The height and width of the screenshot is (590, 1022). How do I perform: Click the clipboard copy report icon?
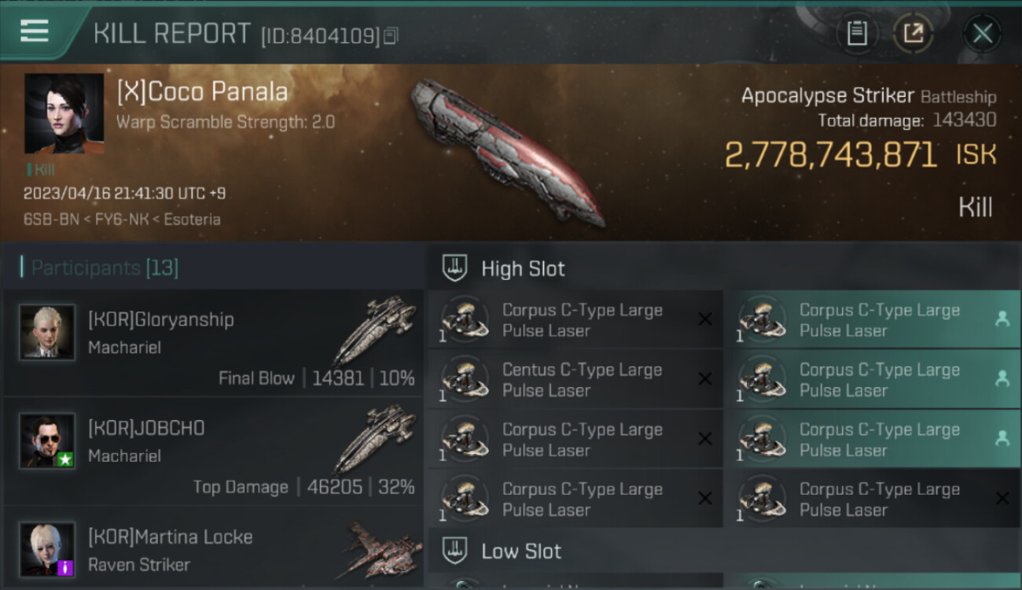[856, 33]
